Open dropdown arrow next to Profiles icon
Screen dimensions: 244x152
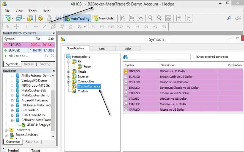24,19
